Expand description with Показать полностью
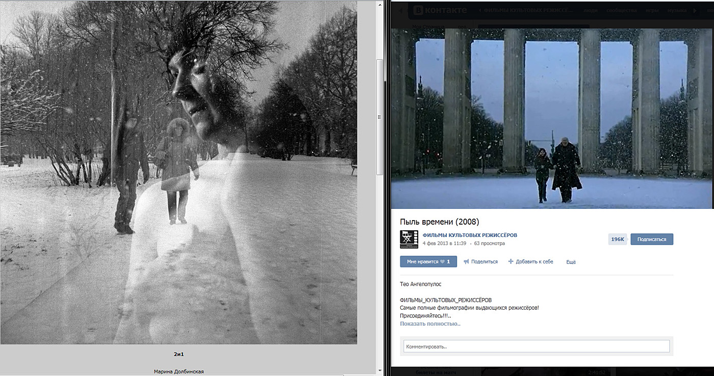This screenshot has height=376, width=714. tap(430, 324)
